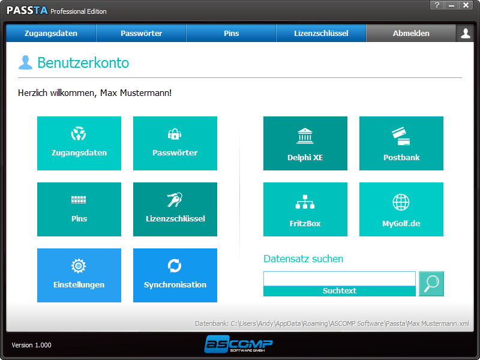Click the 'Version 1.000' text
Screen dimensions: 480x360
coord(32,345)
